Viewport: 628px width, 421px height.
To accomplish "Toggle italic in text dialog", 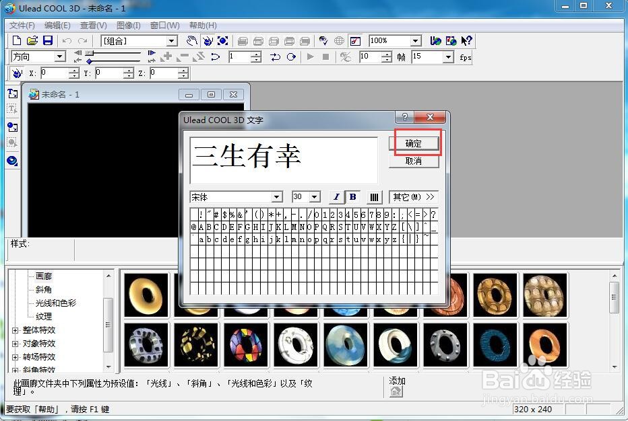I will [x=336, y=196].
